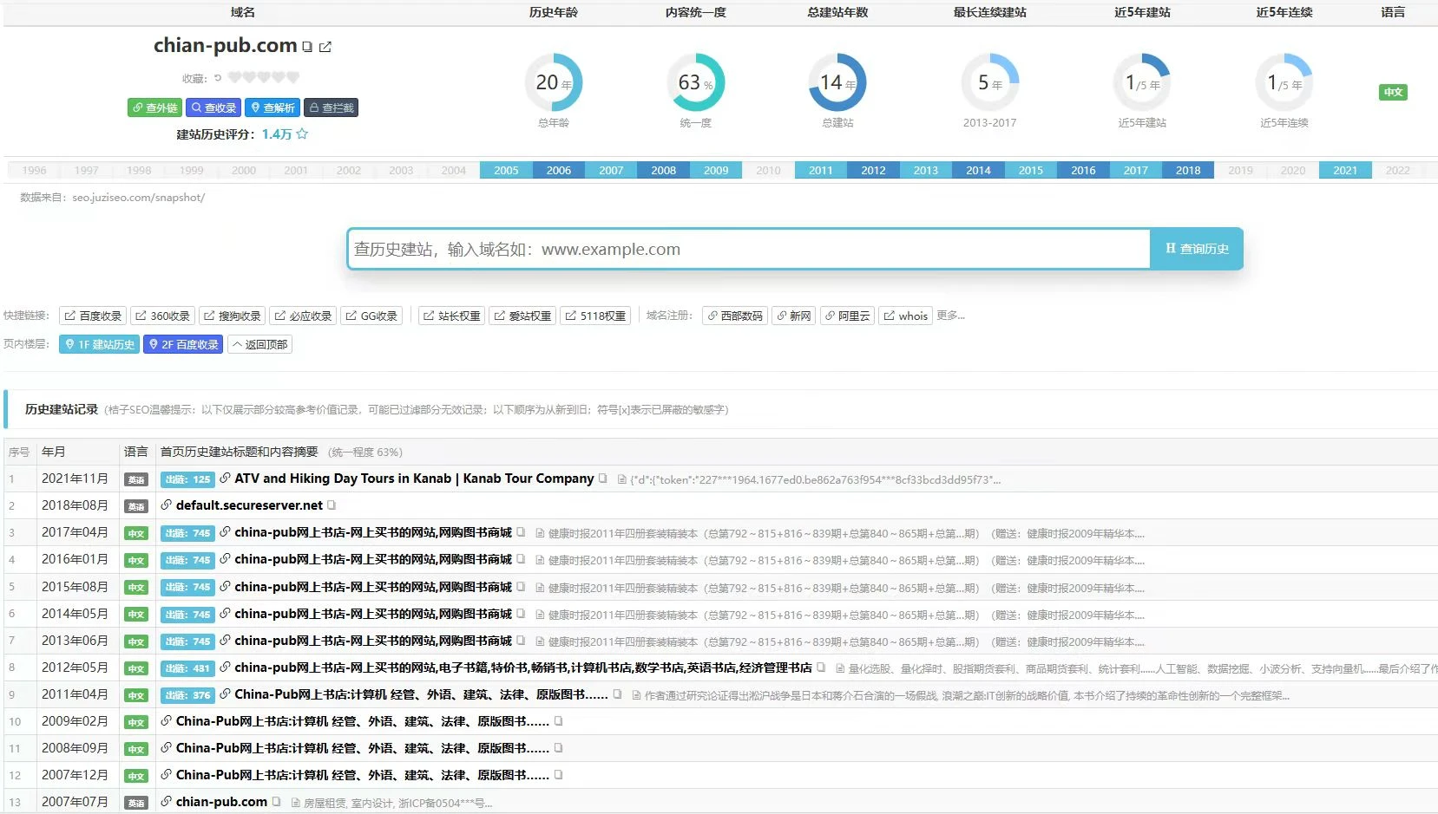This screenshot has width=1438, height=814.
Task: Click link icon before 2007年07月 chian-pub.com record
Action: [166, 802]
